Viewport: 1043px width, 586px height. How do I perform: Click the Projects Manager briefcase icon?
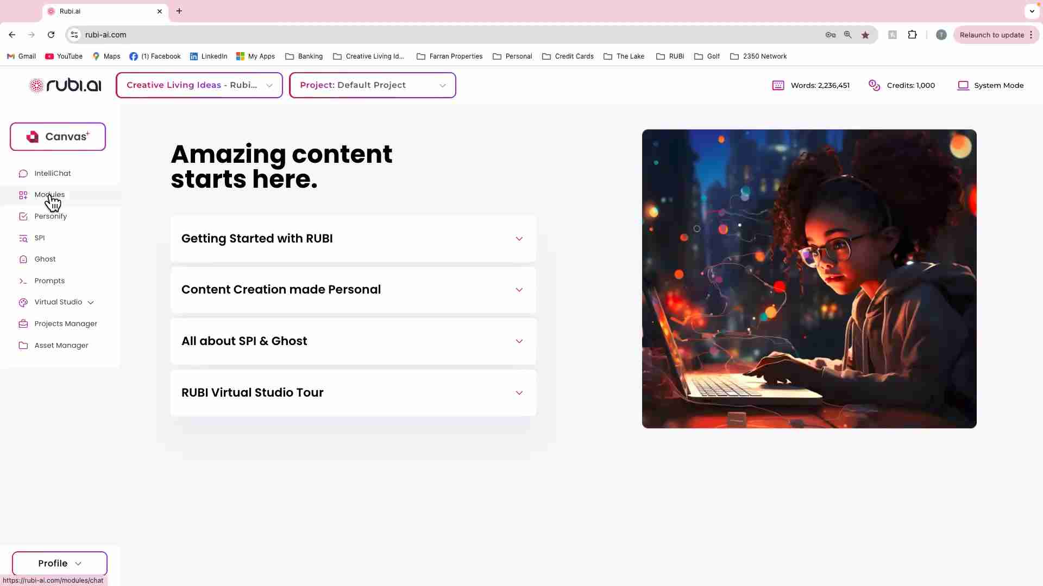23,324
